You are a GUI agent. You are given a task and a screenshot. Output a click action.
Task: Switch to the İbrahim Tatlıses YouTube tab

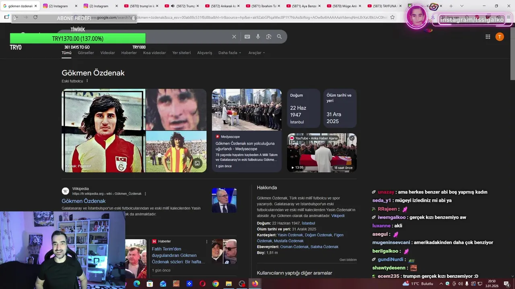tap(264, 6)
